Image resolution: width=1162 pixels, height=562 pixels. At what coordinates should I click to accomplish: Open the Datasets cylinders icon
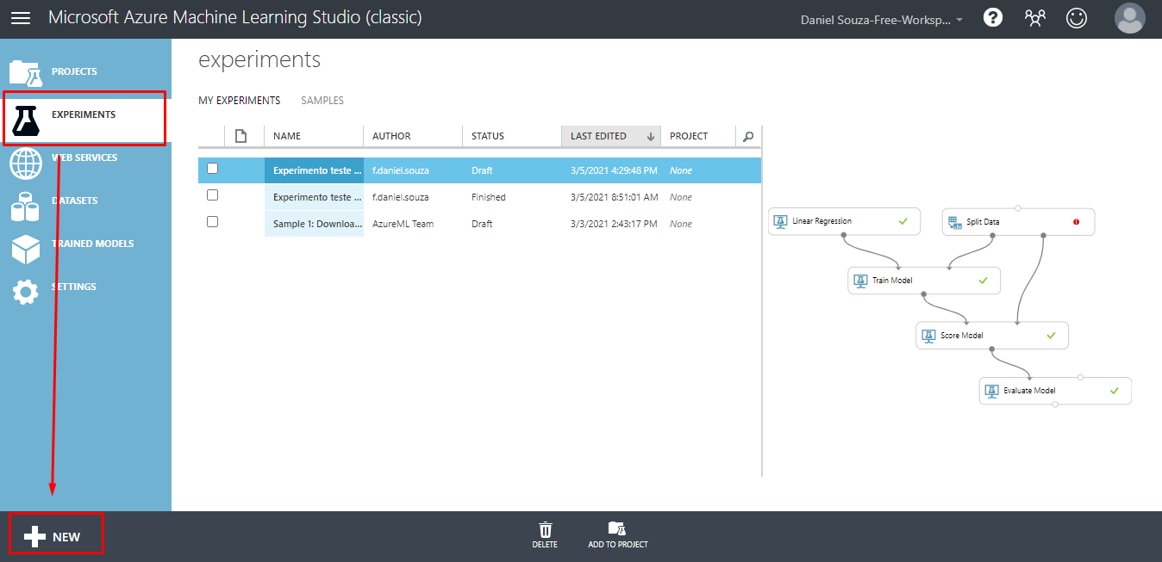coord(26,207)
